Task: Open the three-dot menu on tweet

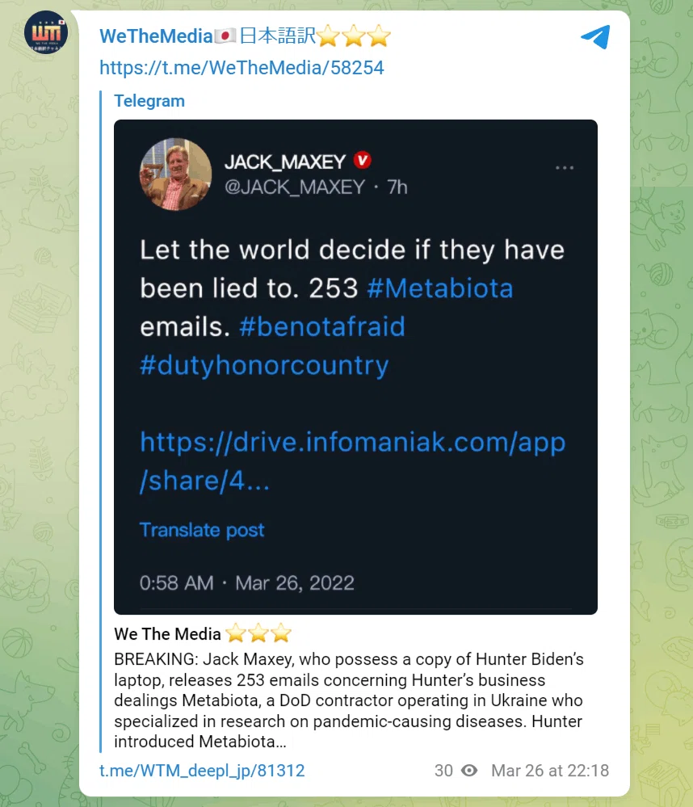Action: click(x=565, y=168)
